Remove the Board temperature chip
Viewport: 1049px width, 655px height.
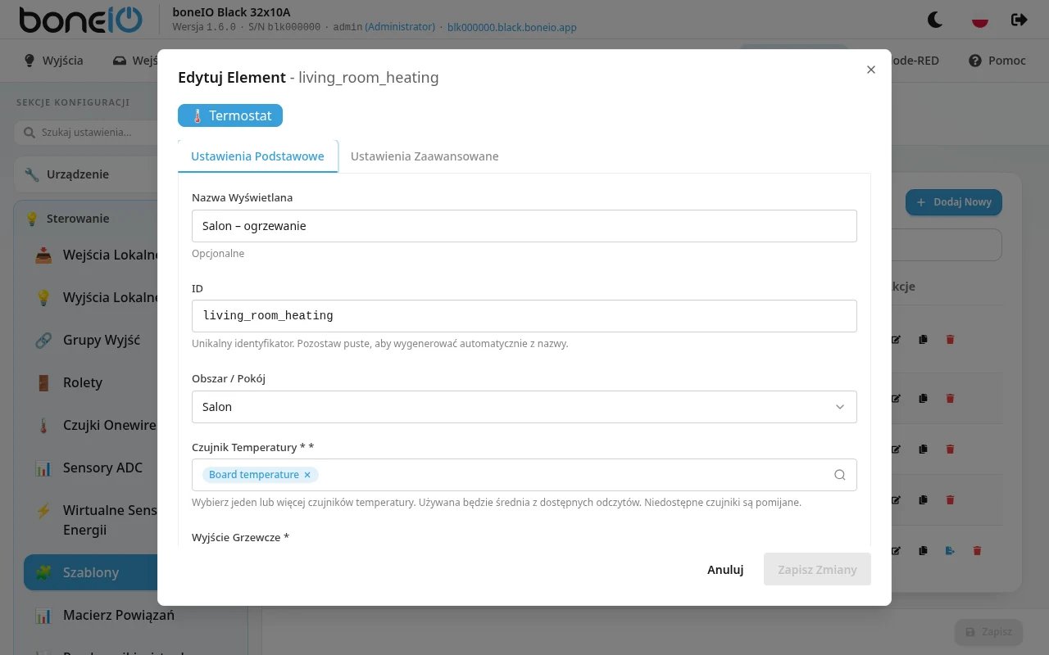click(x=307, y=475)
